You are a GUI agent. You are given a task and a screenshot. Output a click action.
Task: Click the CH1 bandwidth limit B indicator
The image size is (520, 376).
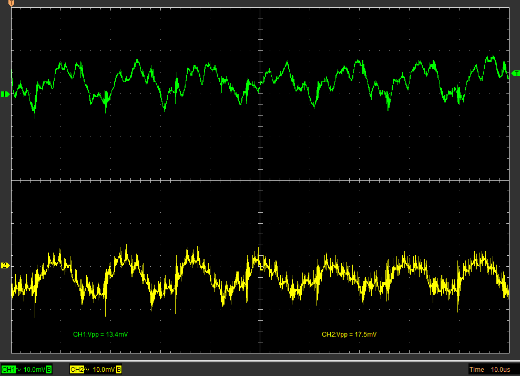pos(49,369)
